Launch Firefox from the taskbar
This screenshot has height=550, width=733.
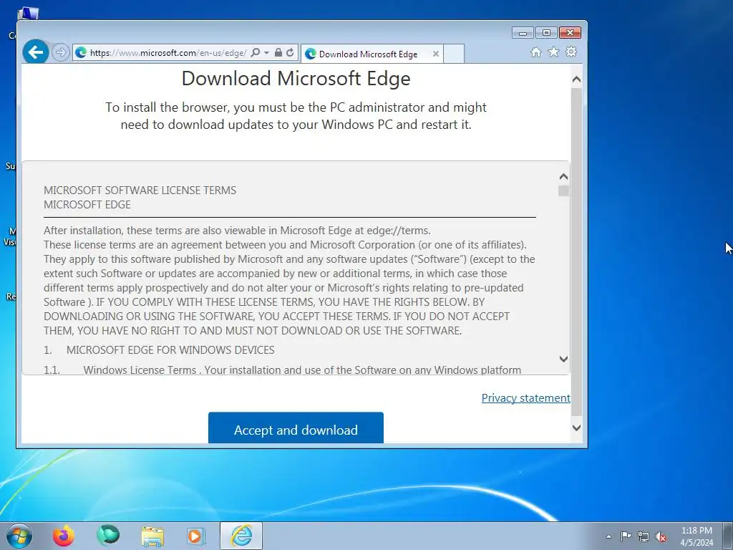click(x=63, y=536)
